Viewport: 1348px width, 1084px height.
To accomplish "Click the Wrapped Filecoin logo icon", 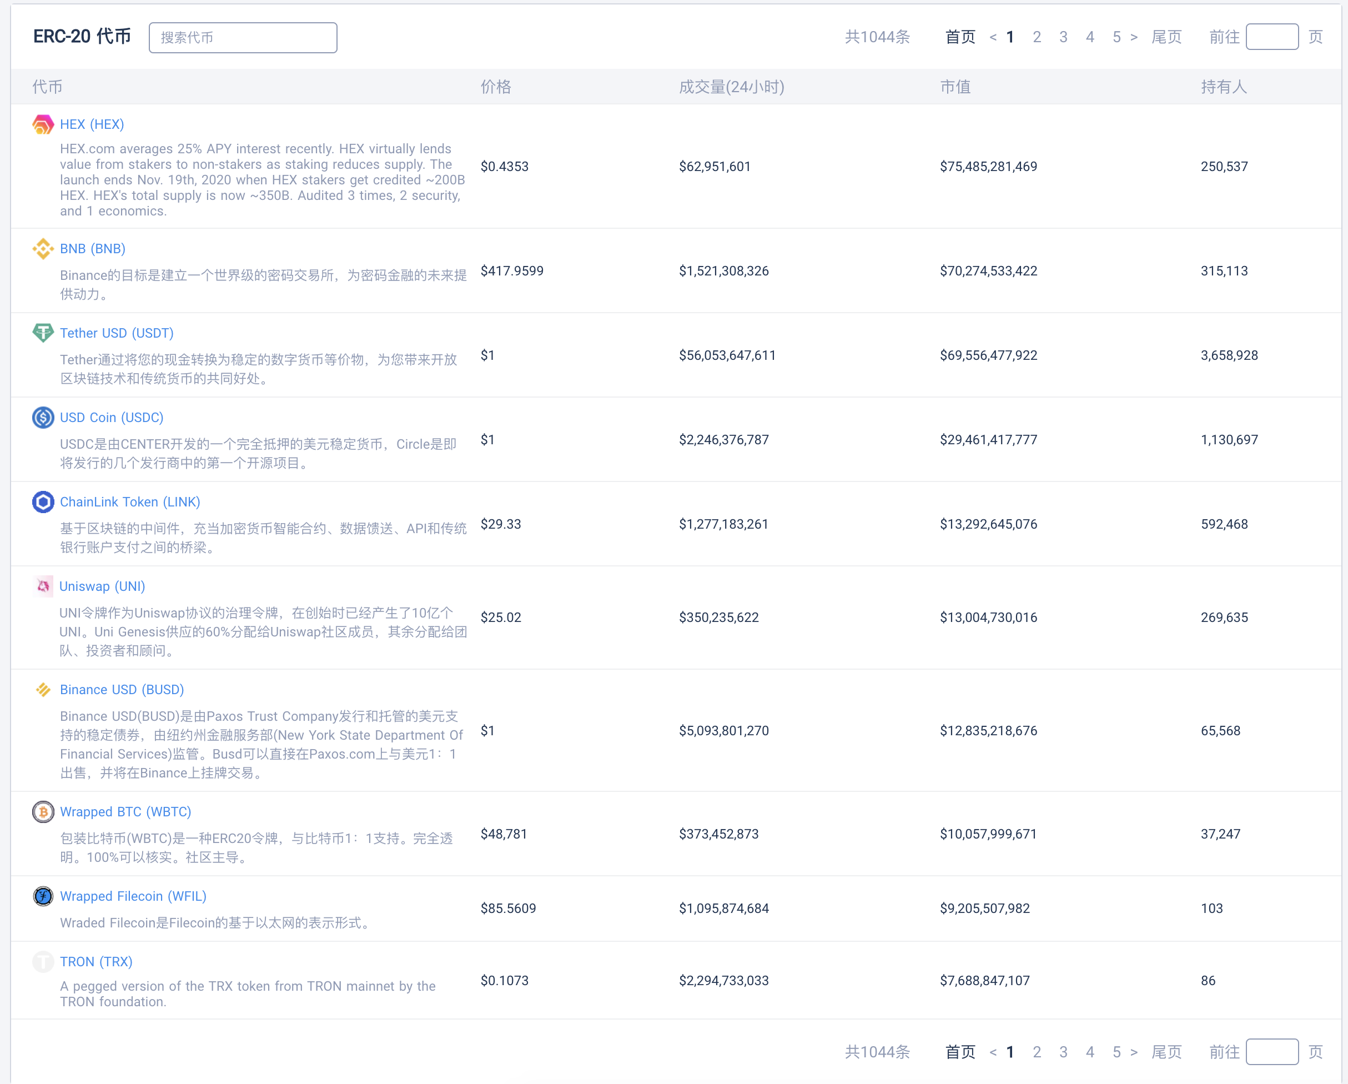I will [x=43, y=896].
